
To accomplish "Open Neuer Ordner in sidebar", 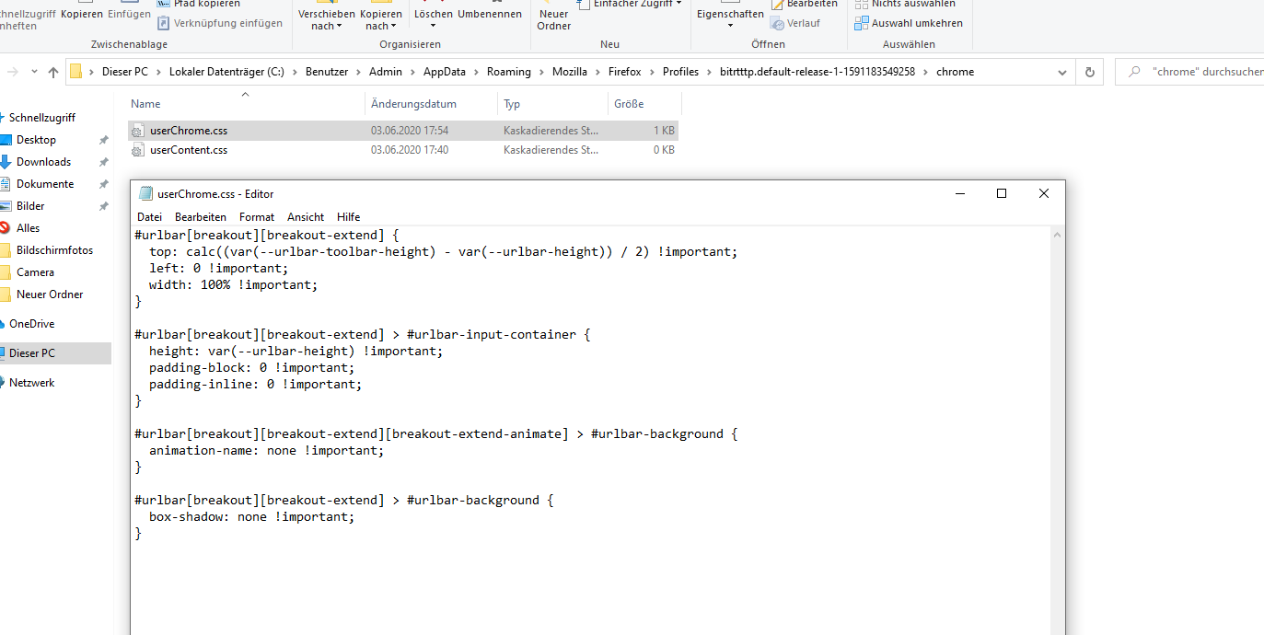I will click(x=50, y=294).
